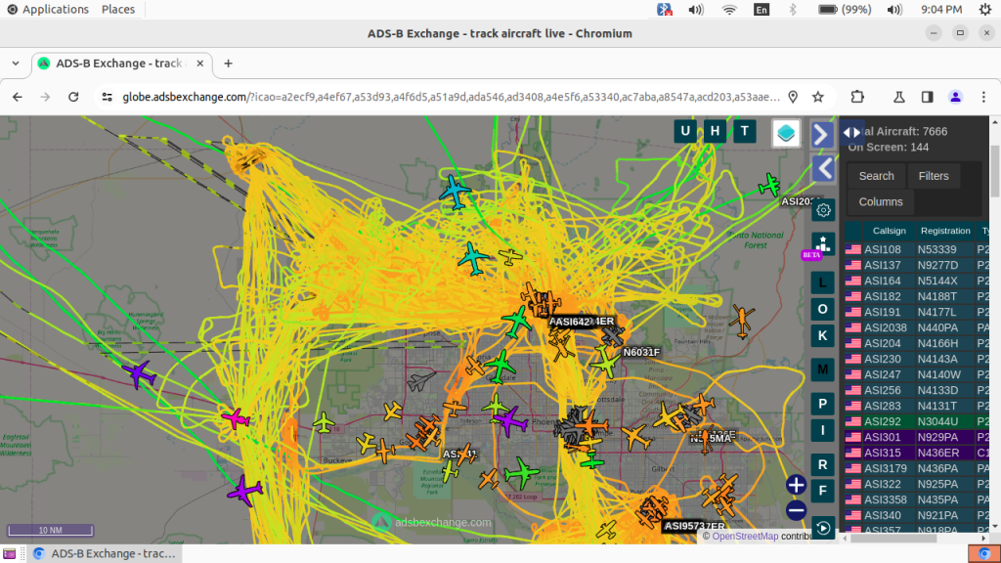
Task: Click the En keyboard language indicator
Action: coord(761,10)
